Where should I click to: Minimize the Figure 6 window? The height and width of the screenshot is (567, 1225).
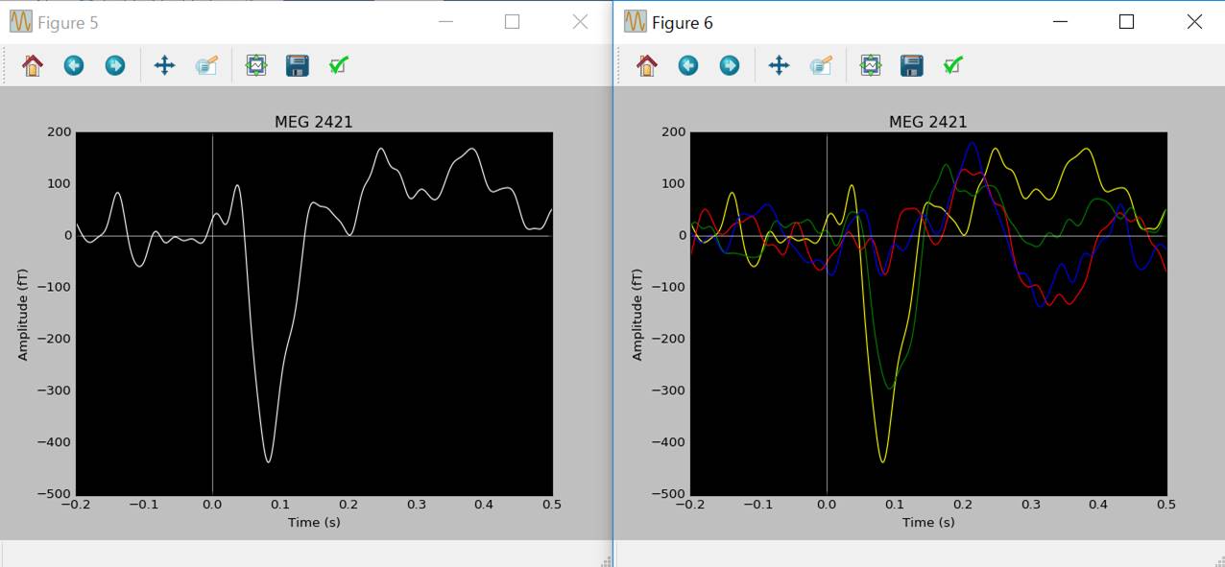pyautogui.click(x=1060, y=22)
